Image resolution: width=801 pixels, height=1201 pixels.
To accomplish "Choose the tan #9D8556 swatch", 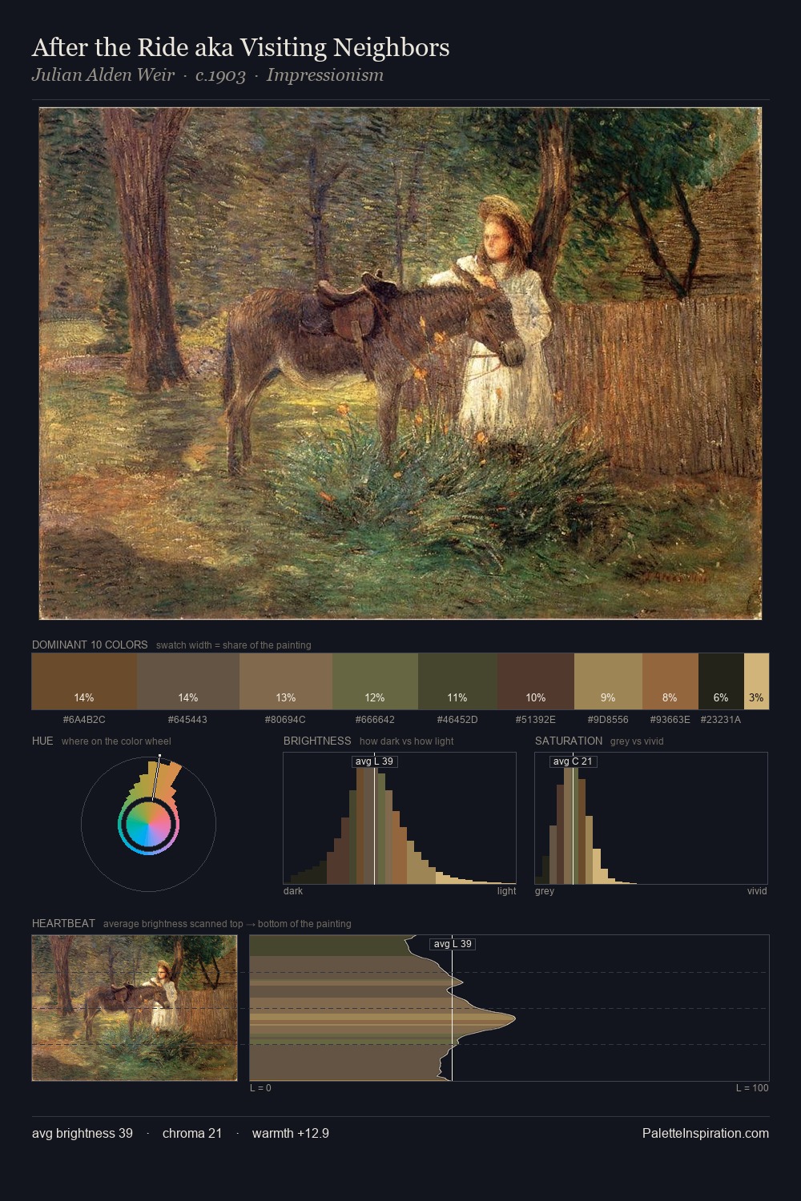I will point(608,681).
